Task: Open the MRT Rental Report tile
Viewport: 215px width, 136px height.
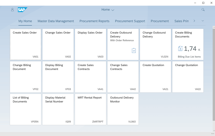Action: click(x=90, y=109)
